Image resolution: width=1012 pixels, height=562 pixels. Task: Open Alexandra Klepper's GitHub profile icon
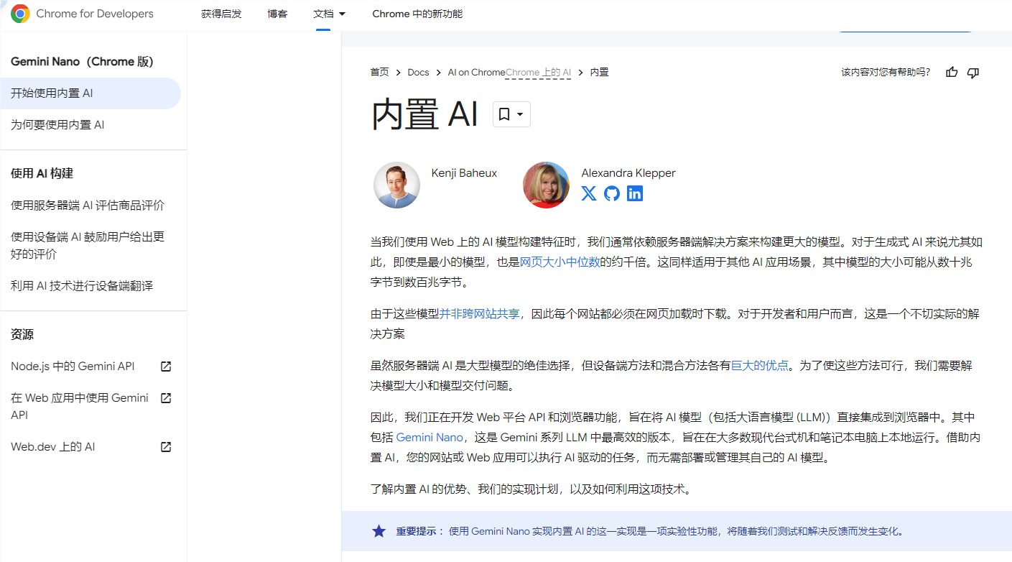[x=611, y=193]
